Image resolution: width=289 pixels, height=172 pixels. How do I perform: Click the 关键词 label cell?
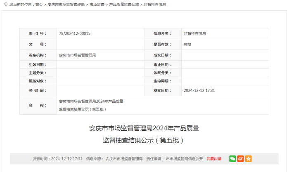38,90
